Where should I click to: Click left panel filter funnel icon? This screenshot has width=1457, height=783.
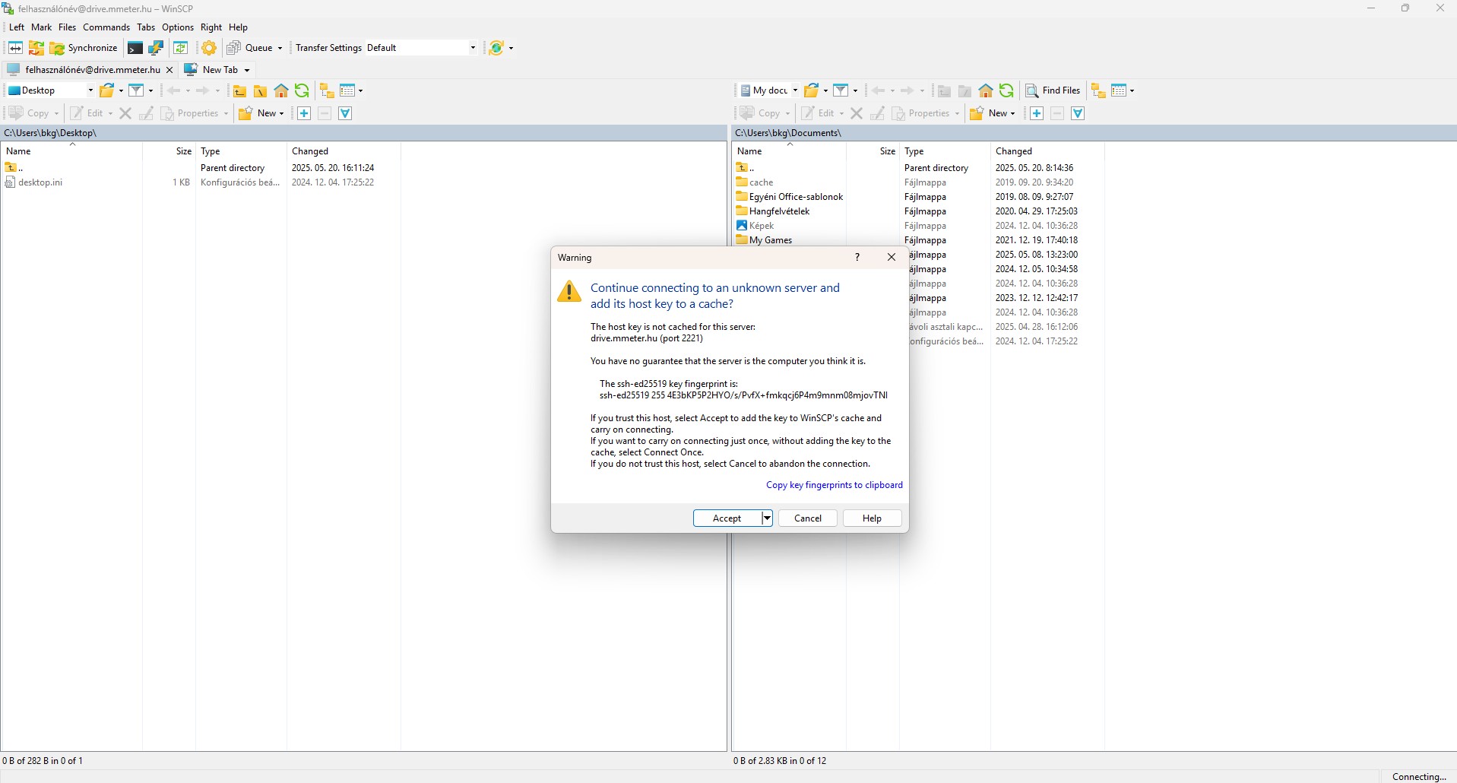click(x=136, y=90)
